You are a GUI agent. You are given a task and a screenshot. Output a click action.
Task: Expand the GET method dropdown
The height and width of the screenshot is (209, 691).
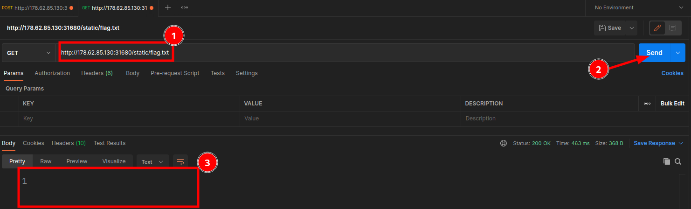click(29, 53)
